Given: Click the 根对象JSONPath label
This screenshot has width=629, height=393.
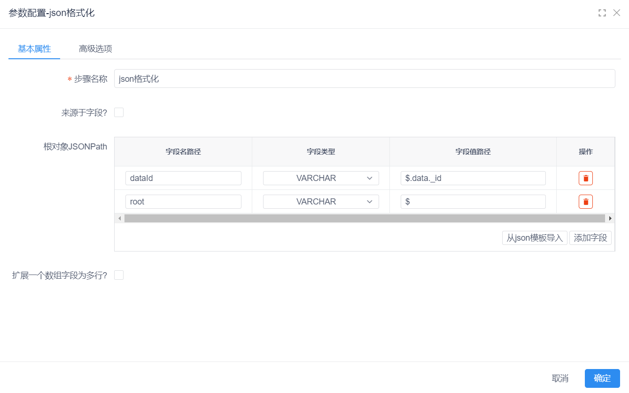Looking at the screenshot, I should tap(75, 147).
